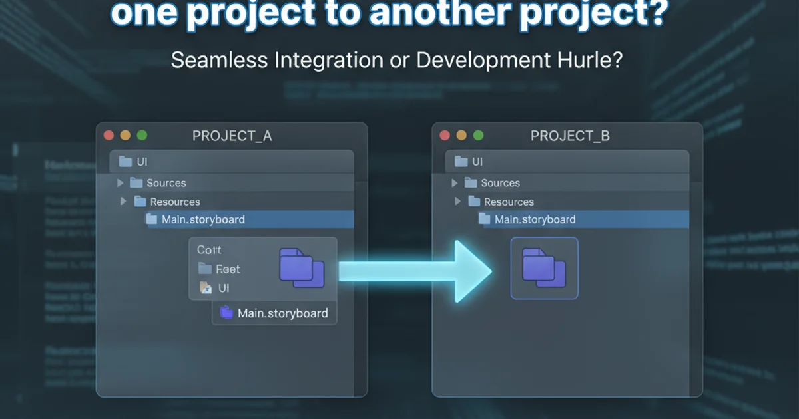Select the UI folder row in PROJECT_B
The height and width of the screenshot is (419, 799).
click(x=566, y=162)
